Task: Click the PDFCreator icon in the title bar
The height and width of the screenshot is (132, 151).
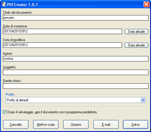Action: [3, 4]
